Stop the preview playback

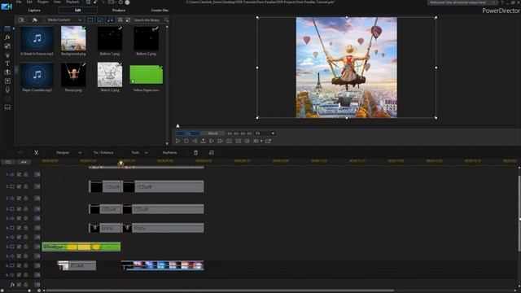(x=186, y=141)
